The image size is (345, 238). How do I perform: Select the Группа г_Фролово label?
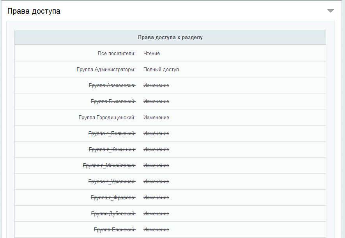coord(113,198)
